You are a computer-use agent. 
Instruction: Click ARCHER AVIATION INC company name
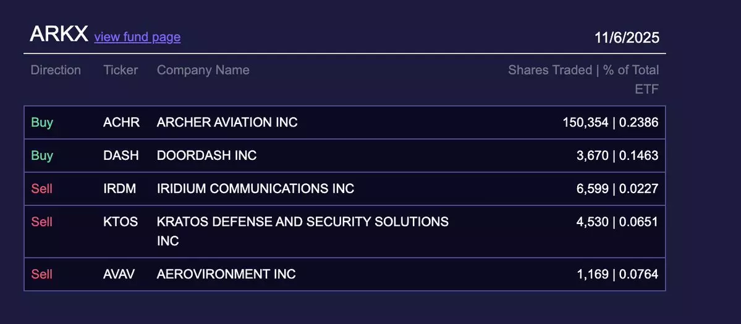point(227,122)
